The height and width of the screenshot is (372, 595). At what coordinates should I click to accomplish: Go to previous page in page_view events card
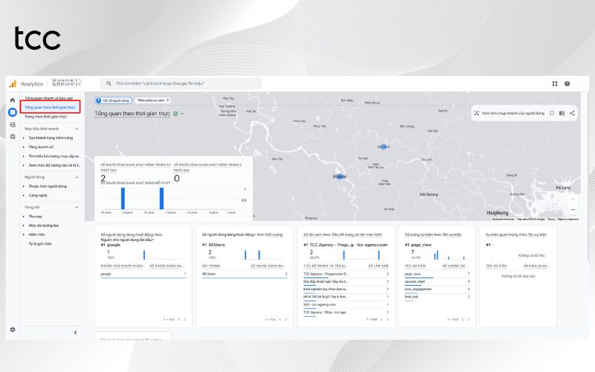pyautogui.click(x=463, y=320)
